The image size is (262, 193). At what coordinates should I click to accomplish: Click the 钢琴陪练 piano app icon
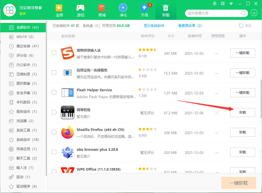point(68,113)
